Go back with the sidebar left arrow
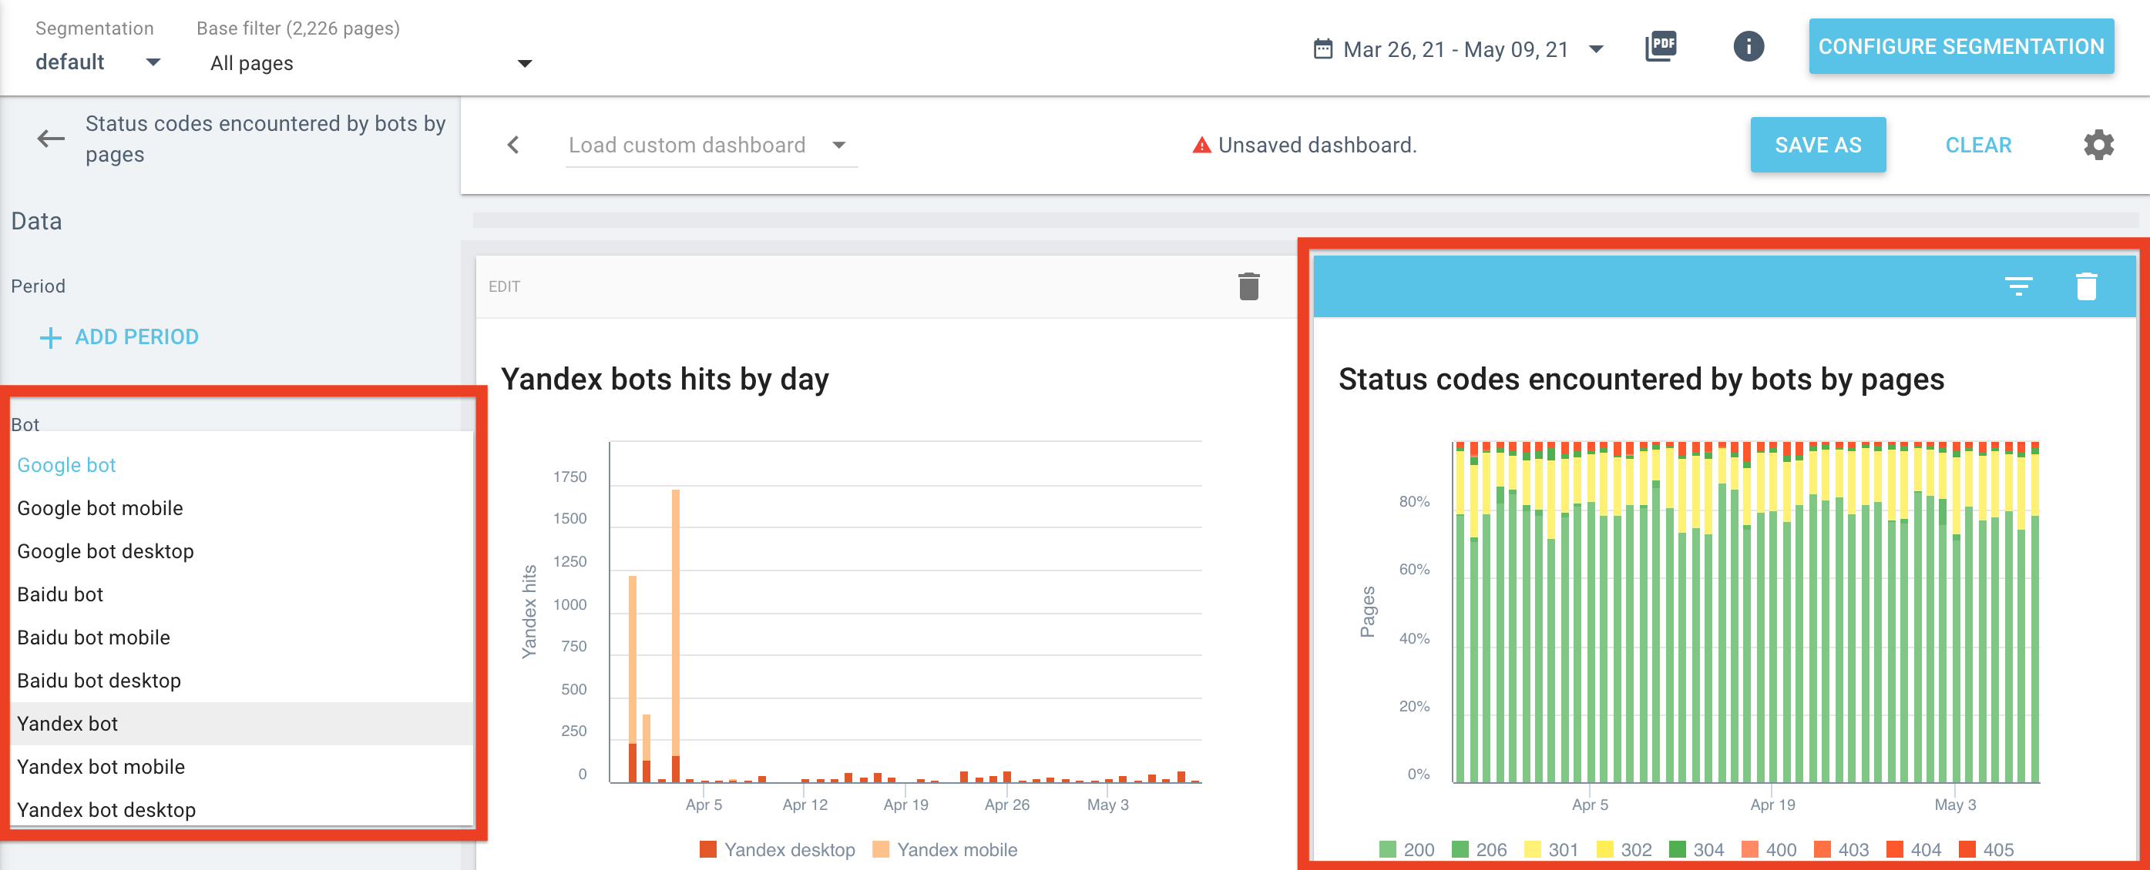Image resolution: width=2150 pixels, height=870 pixels. (51, 139)
